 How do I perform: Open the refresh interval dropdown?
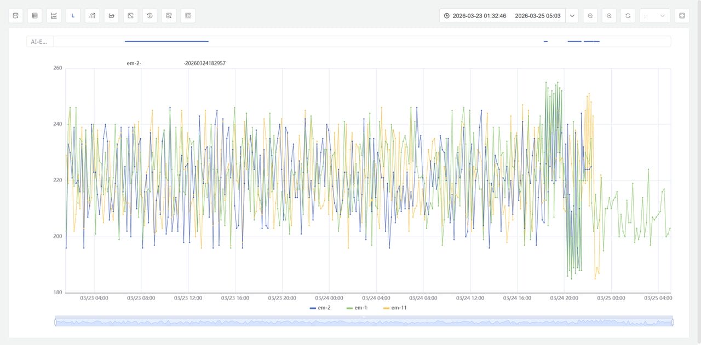[655, 16]
